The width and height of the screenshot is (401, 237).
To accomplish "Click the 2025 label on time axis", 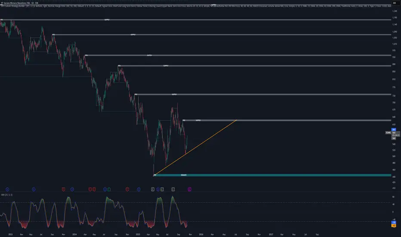I will point(138,234).
